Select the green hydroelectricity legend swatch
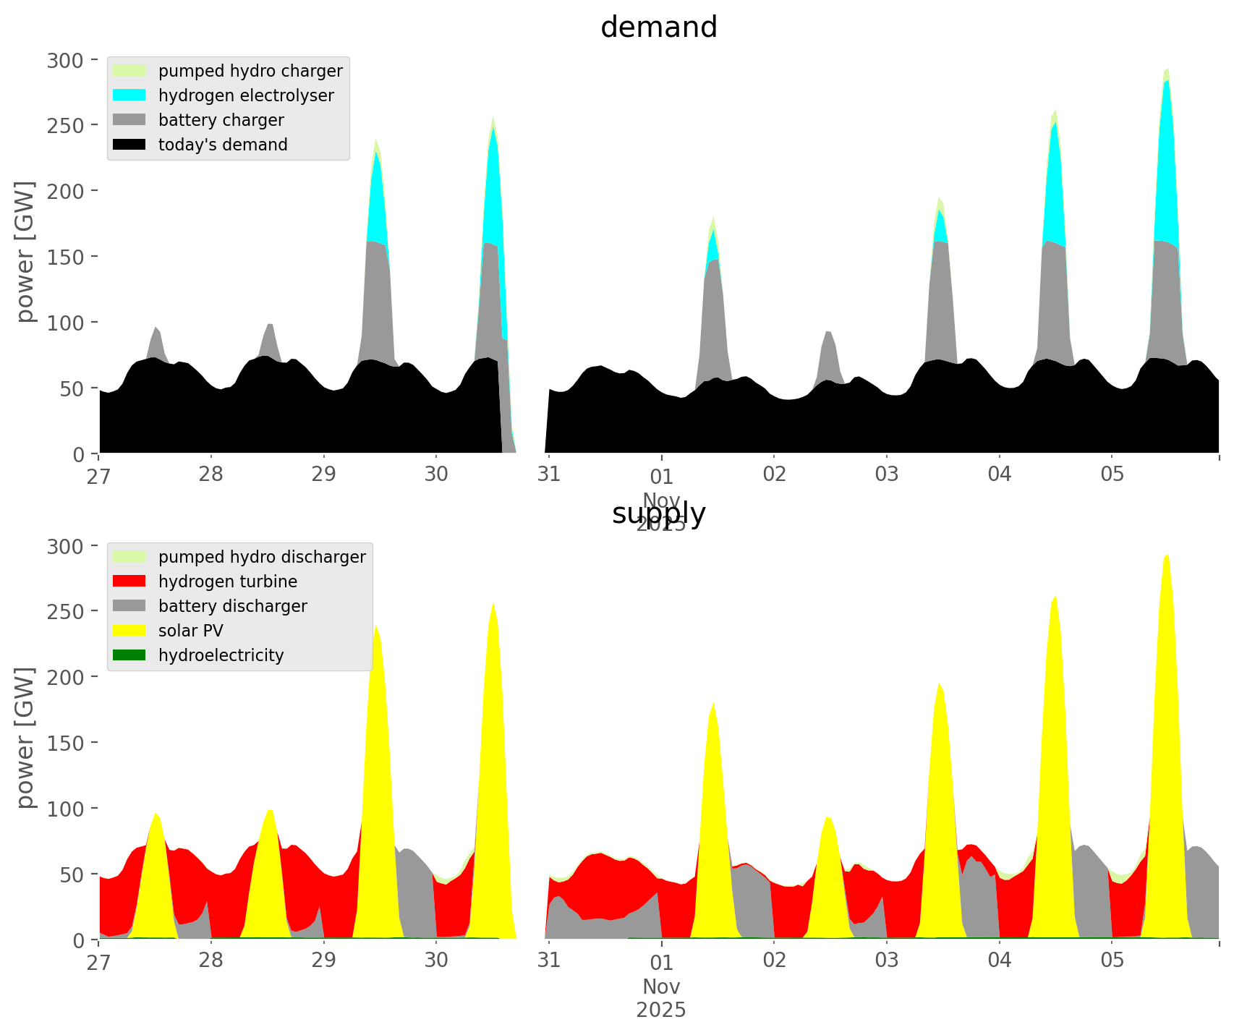The image size is (1234, 1035). pyautogui.click(x=129, y=655)
